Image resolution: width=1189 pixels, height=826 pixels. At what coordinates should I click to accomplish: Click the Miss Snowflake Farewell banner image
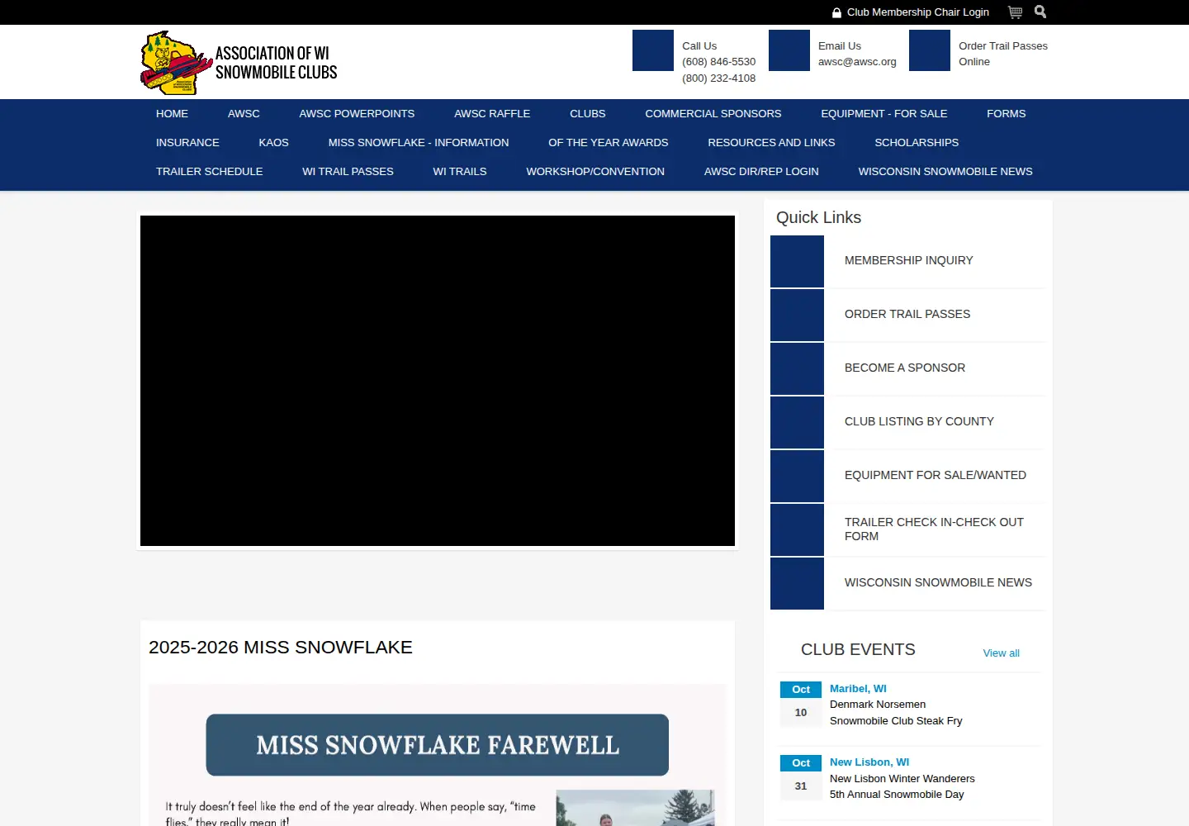click(438, 745)
